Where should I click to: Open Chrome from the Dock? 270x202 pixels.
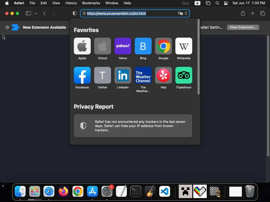tap(78, 191)
